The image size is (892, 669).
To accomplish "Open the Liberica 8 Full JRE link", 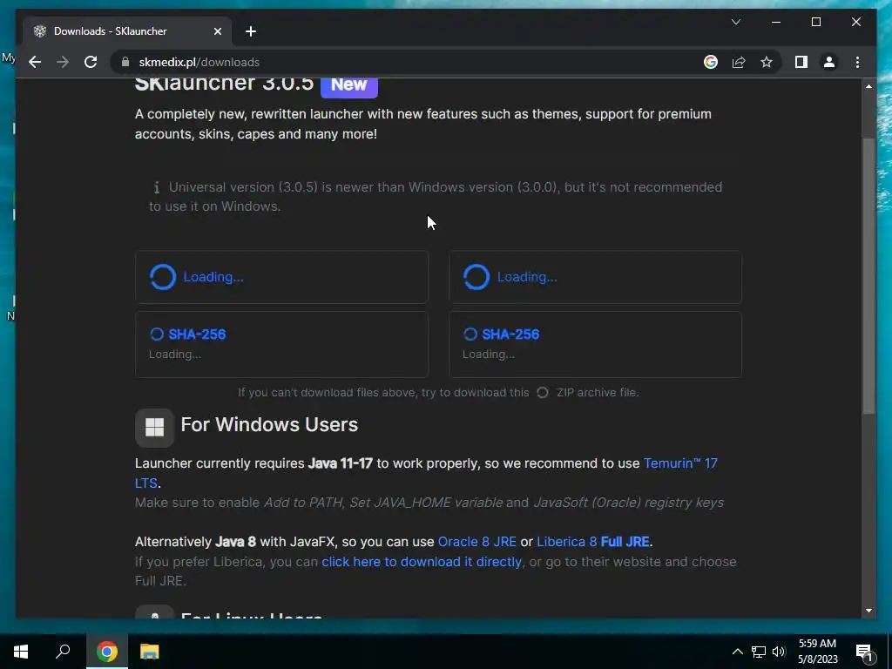I will pyautogui.click(x=592, y=542).
